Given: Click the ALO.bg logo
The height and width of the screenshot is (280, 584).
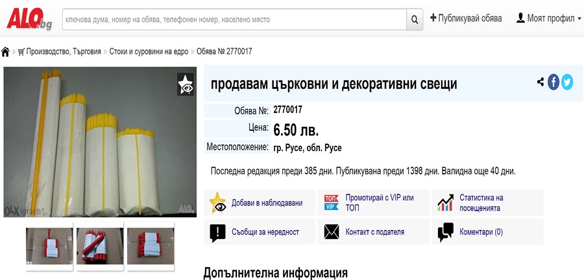Looking at the screenshot, I should [29, 18].
